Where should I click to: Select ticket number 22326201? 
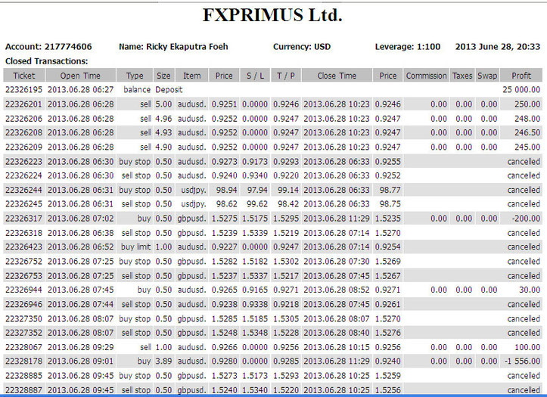point(23,104)
